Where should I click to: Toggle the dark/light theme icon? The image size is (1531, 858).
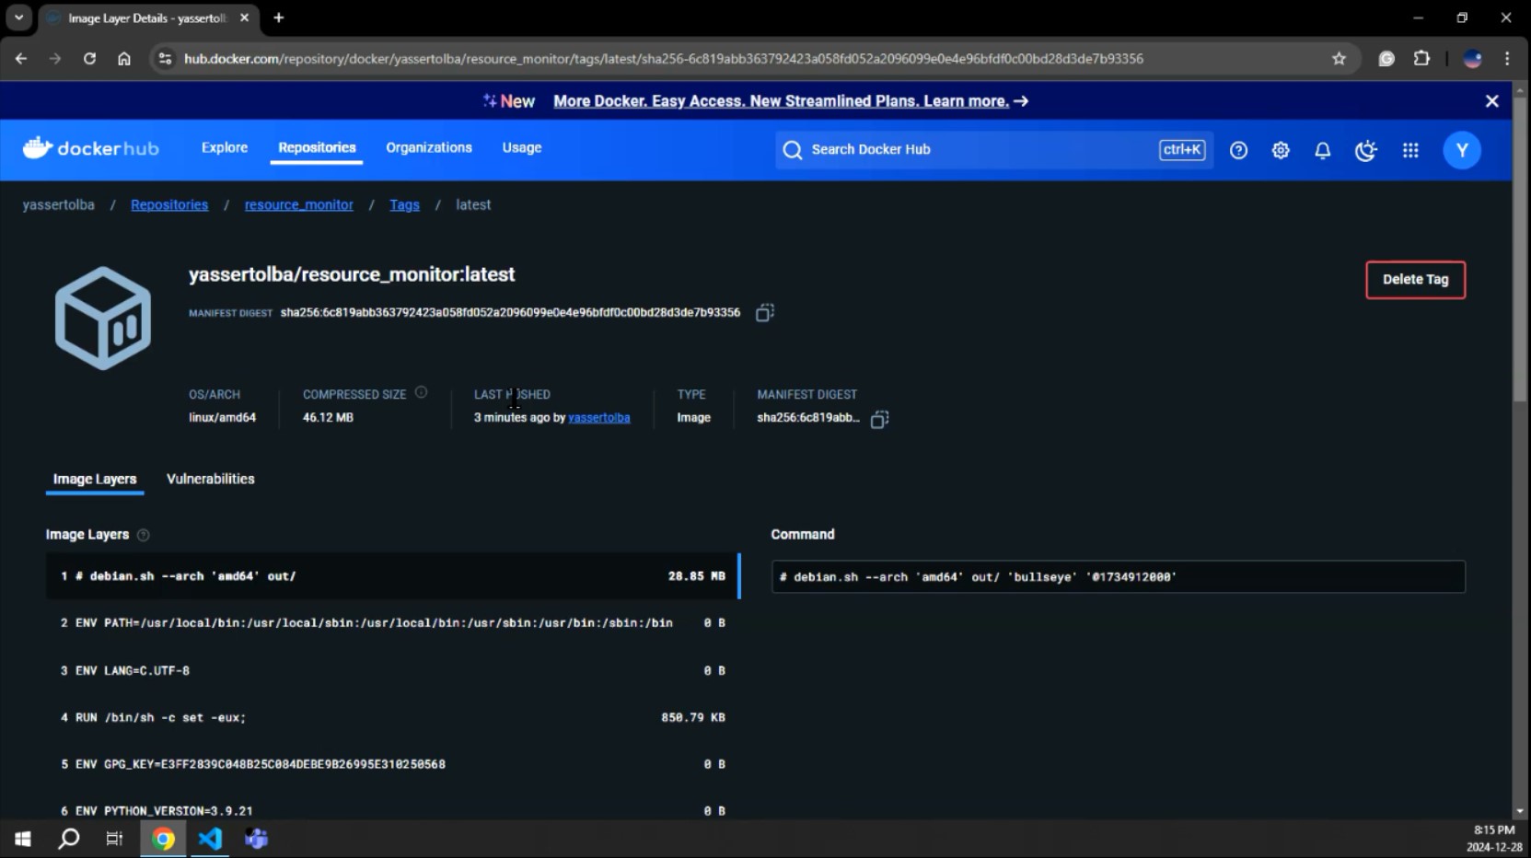tap(1366, 150)
